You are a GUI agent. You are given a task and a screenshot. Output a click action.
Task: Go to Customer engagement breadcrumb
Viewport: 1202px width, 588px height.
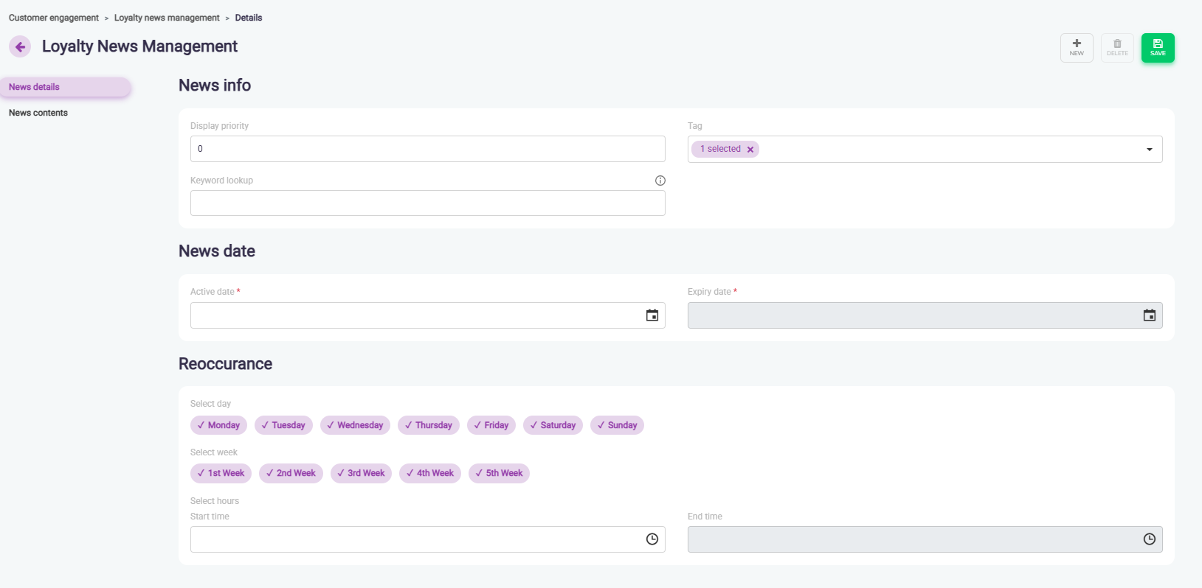(54, 18)
